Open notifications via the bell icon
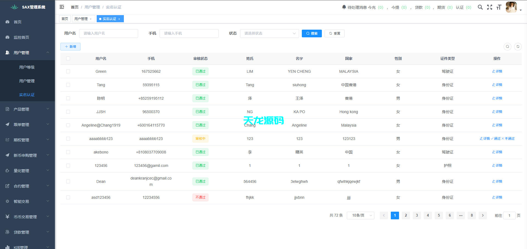 pos(344,7)
